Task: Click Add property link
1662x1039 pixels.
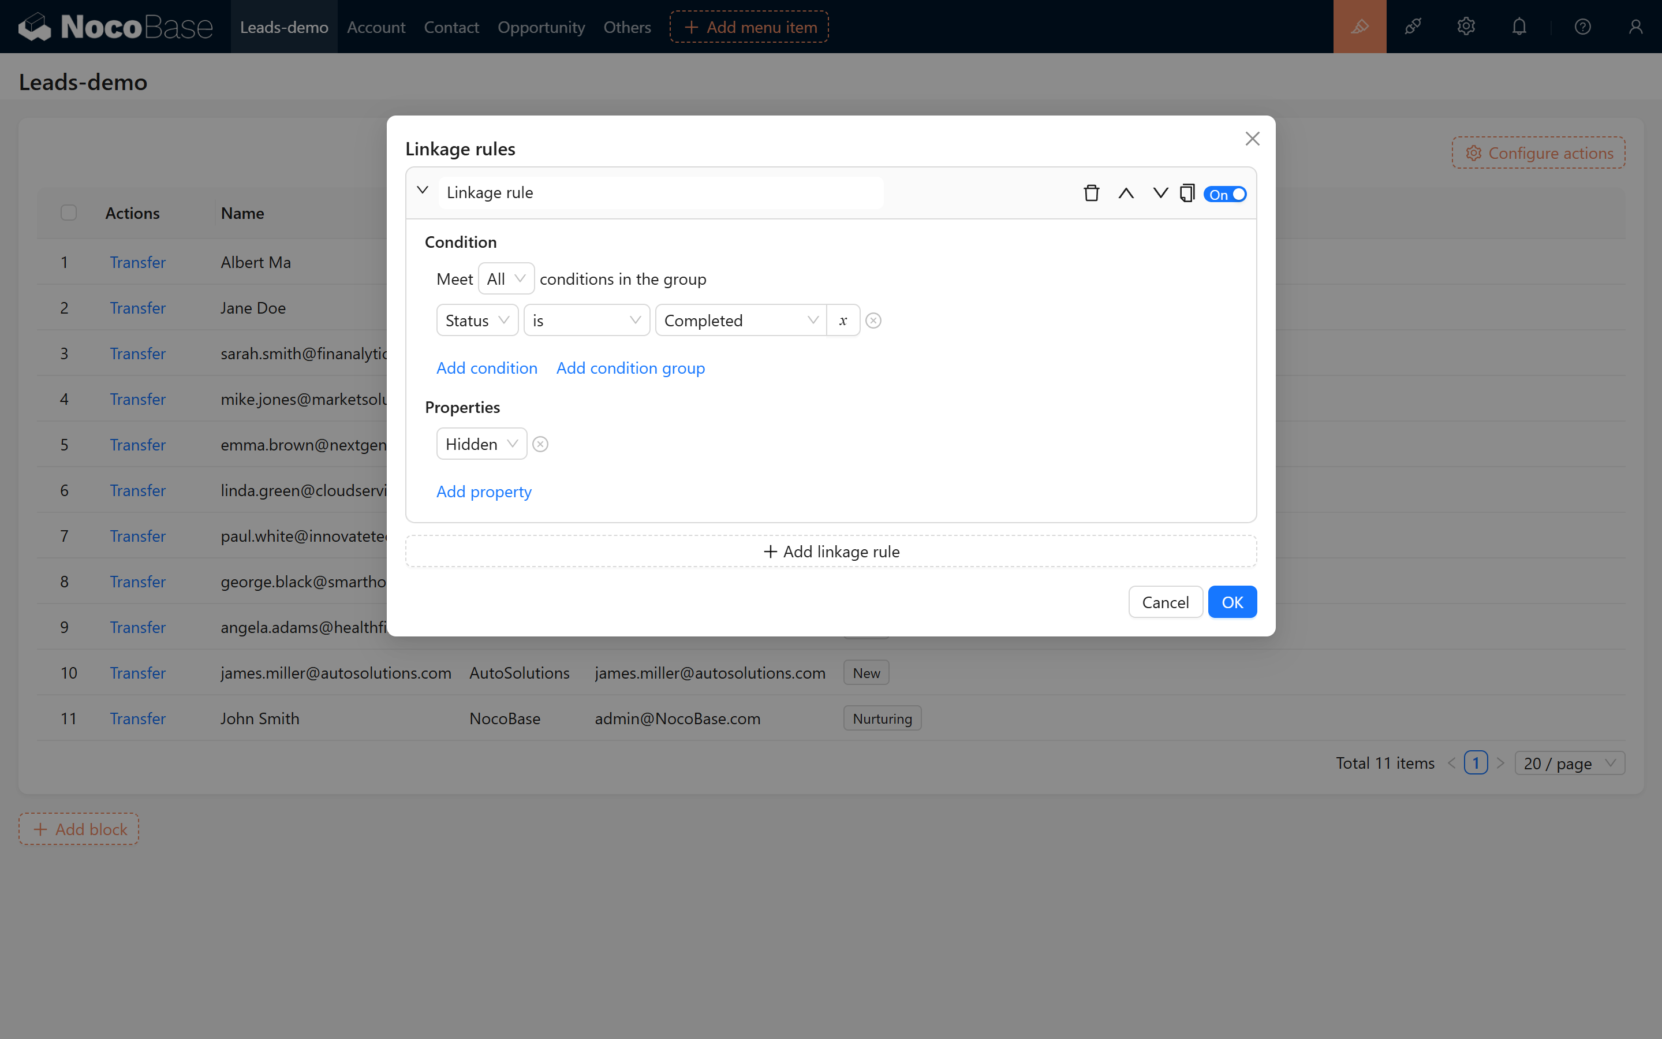Action: pyautogui.click(x=483, y=491)
